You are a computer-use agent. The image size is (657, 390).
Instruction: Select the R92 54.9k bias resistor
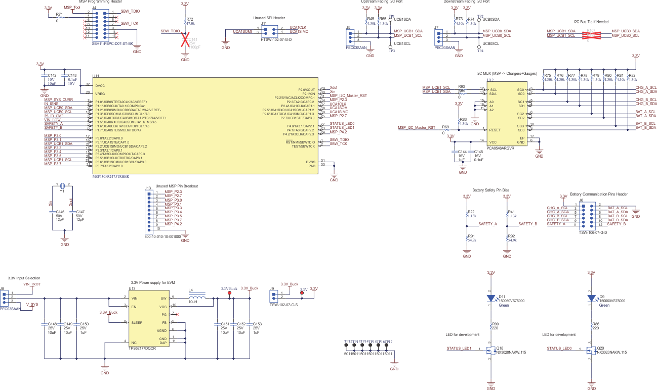(x=507, y=238)
